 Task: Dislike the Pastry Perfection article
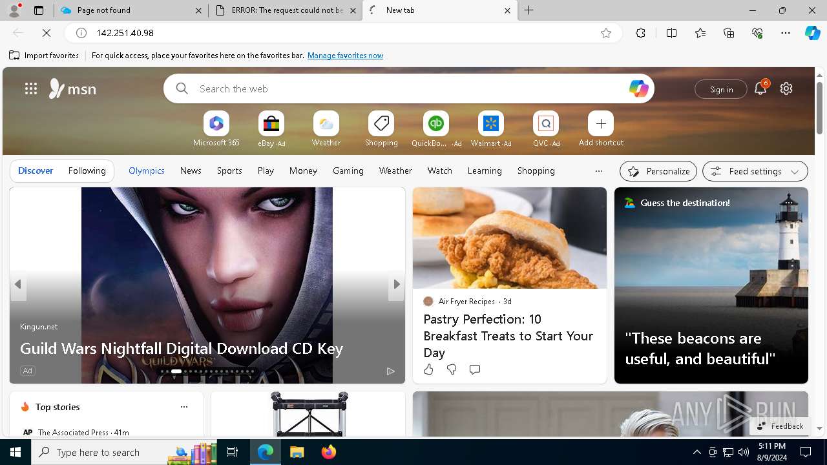[x=452, y=369]
